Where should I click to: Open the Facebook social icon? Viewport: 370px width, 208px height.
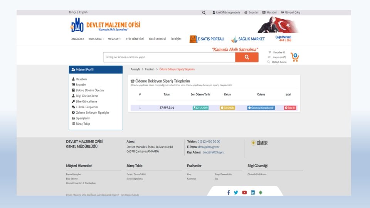pos(229,193)
